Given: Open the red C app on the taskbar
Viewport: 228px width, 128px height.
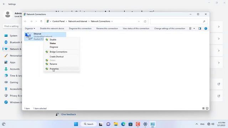Looking at the screenshot, I should coord(138,124).
